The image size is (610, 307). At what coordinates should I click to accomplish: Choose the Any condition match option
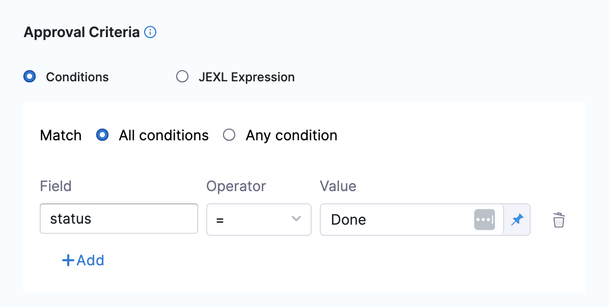pos(229,135)
